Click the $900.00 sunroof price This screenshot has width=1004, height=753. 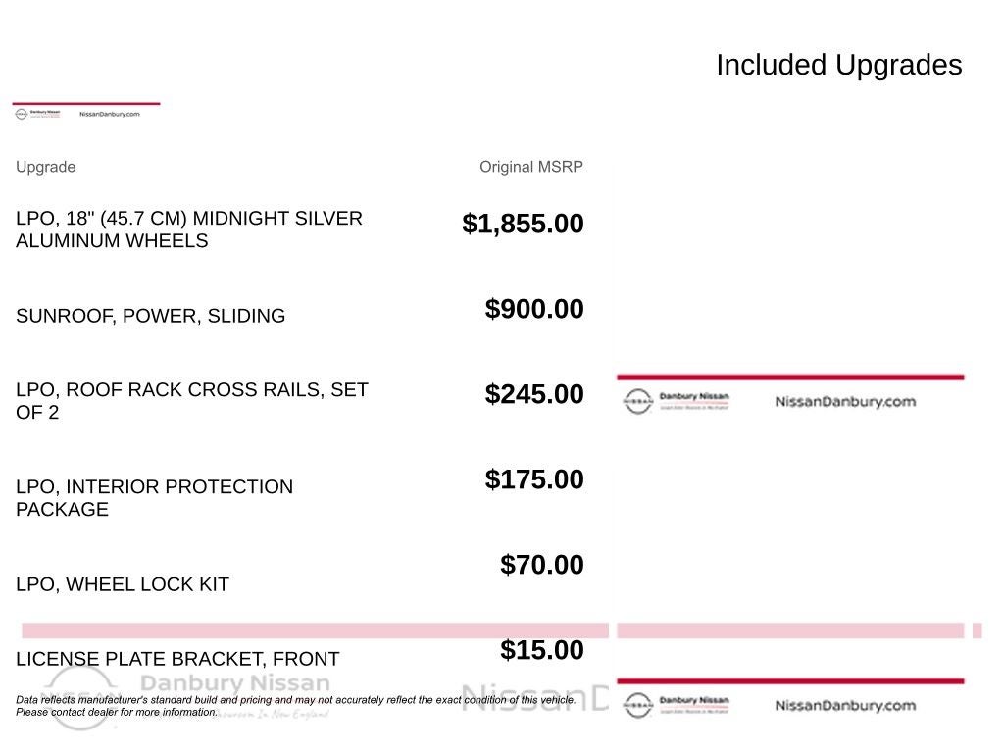coord(534,309)
